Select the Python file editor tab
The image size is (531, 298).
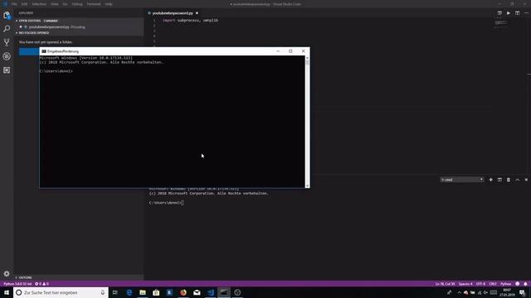pyautogui.click(x=173, y=13)
